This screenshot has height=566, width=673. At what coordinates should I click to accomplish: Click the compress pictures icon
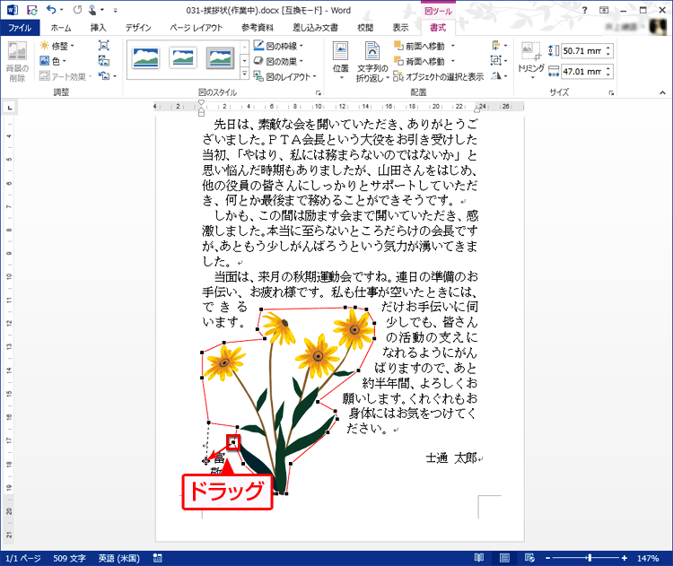pos(104,46)
